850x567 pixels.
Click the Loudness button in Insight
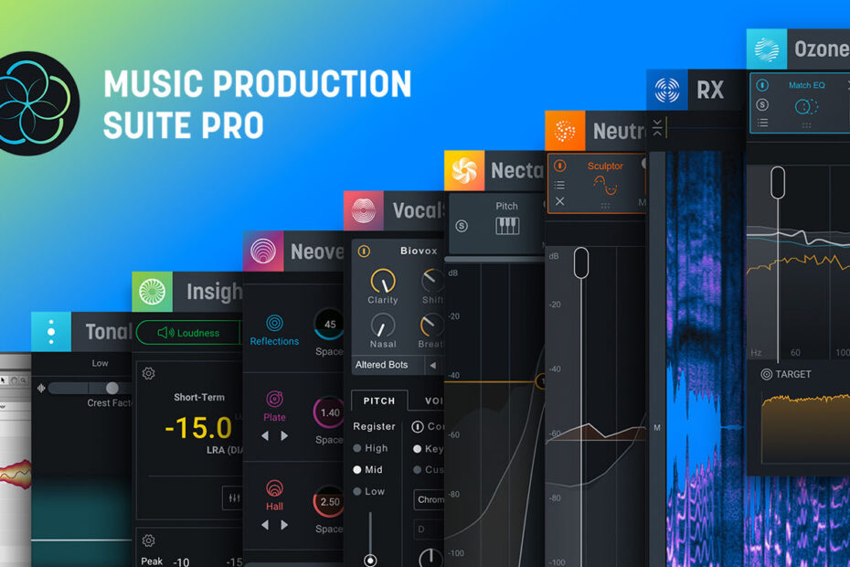(188, 333)
